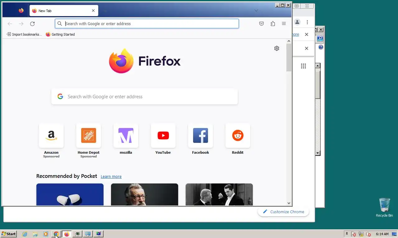398x238 pixels.
Task: Open the Firefox View pinned icon
Action: tap(21, 11)
